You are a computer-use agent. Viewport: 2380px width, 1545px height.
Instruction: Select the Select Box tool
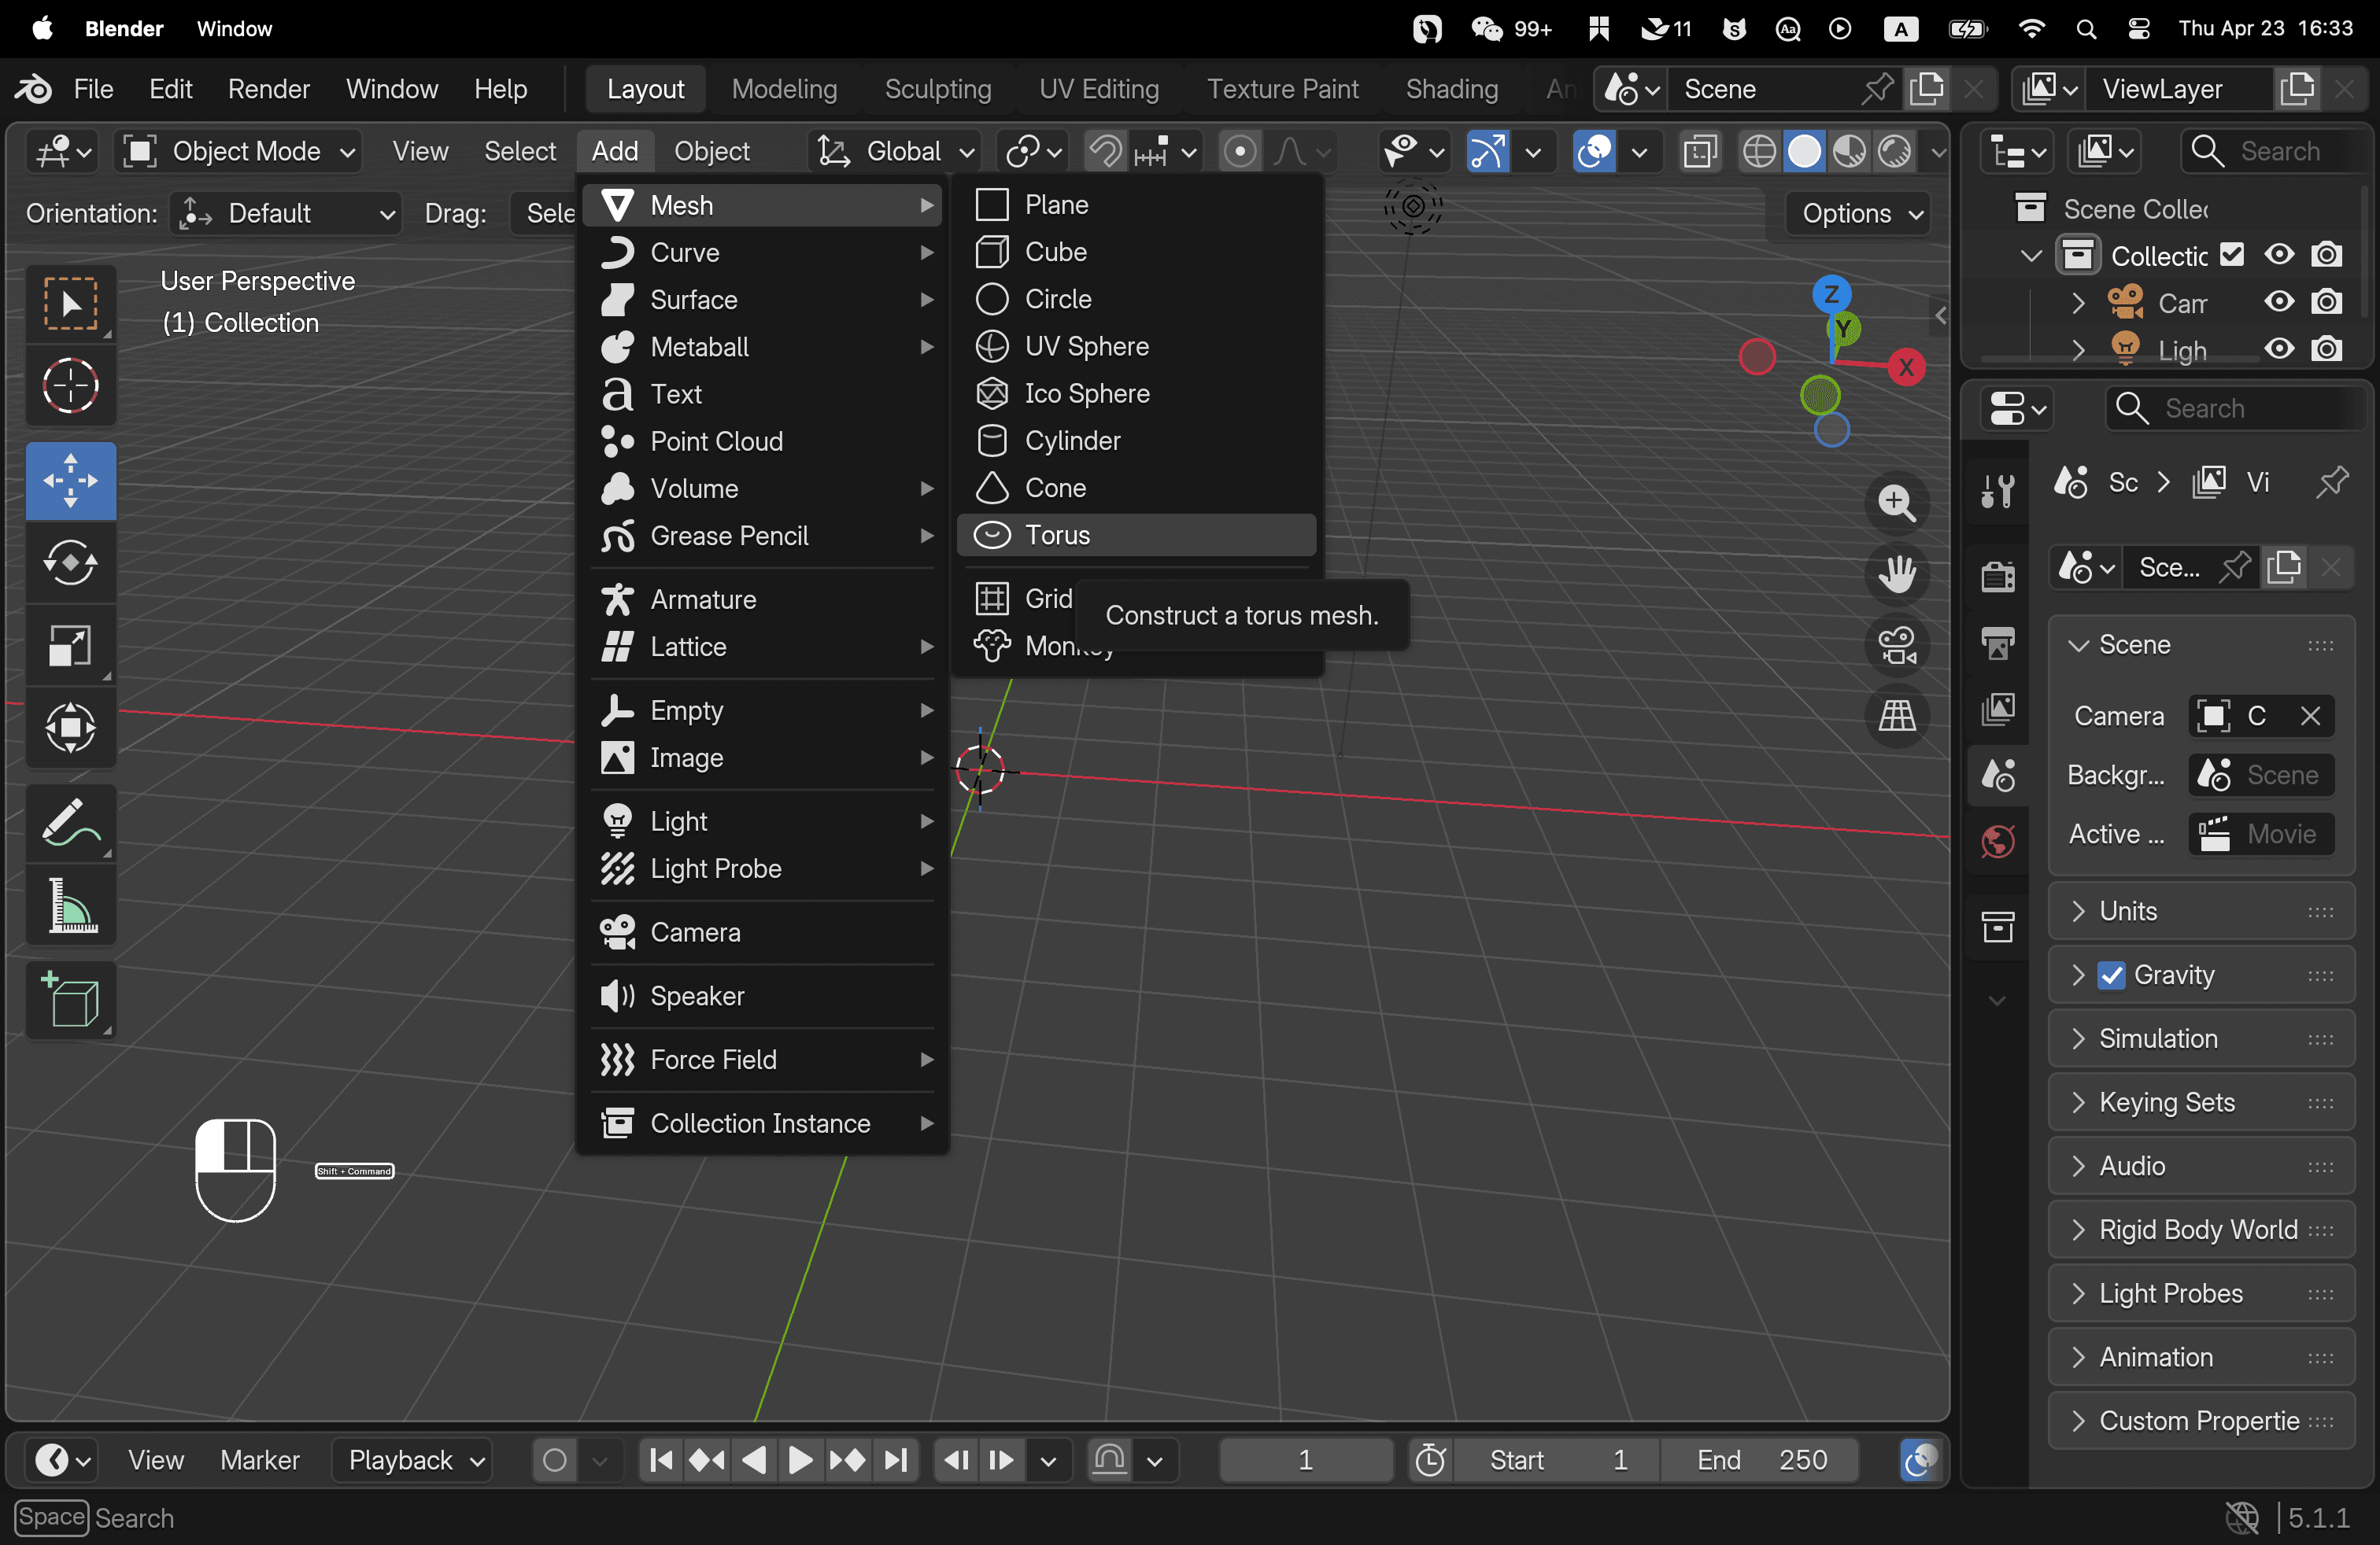70,304
